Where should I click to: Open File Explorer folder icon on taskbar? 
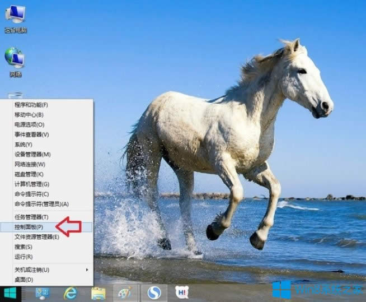pos(98,293)
